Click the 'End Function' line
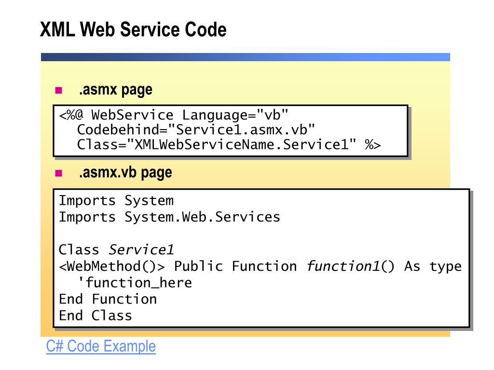Image resolution: width=494 pixels, height=370 pixels. pyautogui.click(x=108, y=299)
